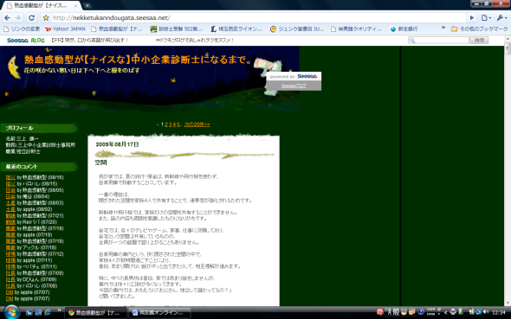
Task: Go forward with the browser forward arrow
Action: tap(18, 17)
